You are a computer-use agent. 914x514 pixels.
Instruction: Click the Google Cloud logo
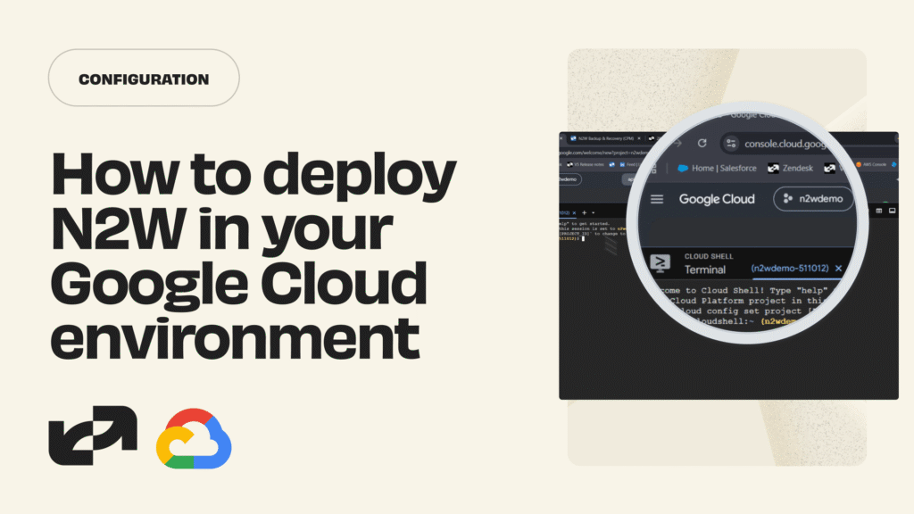194,439
